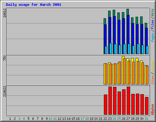Click day 23 on the x-axis

coord(110,119)
